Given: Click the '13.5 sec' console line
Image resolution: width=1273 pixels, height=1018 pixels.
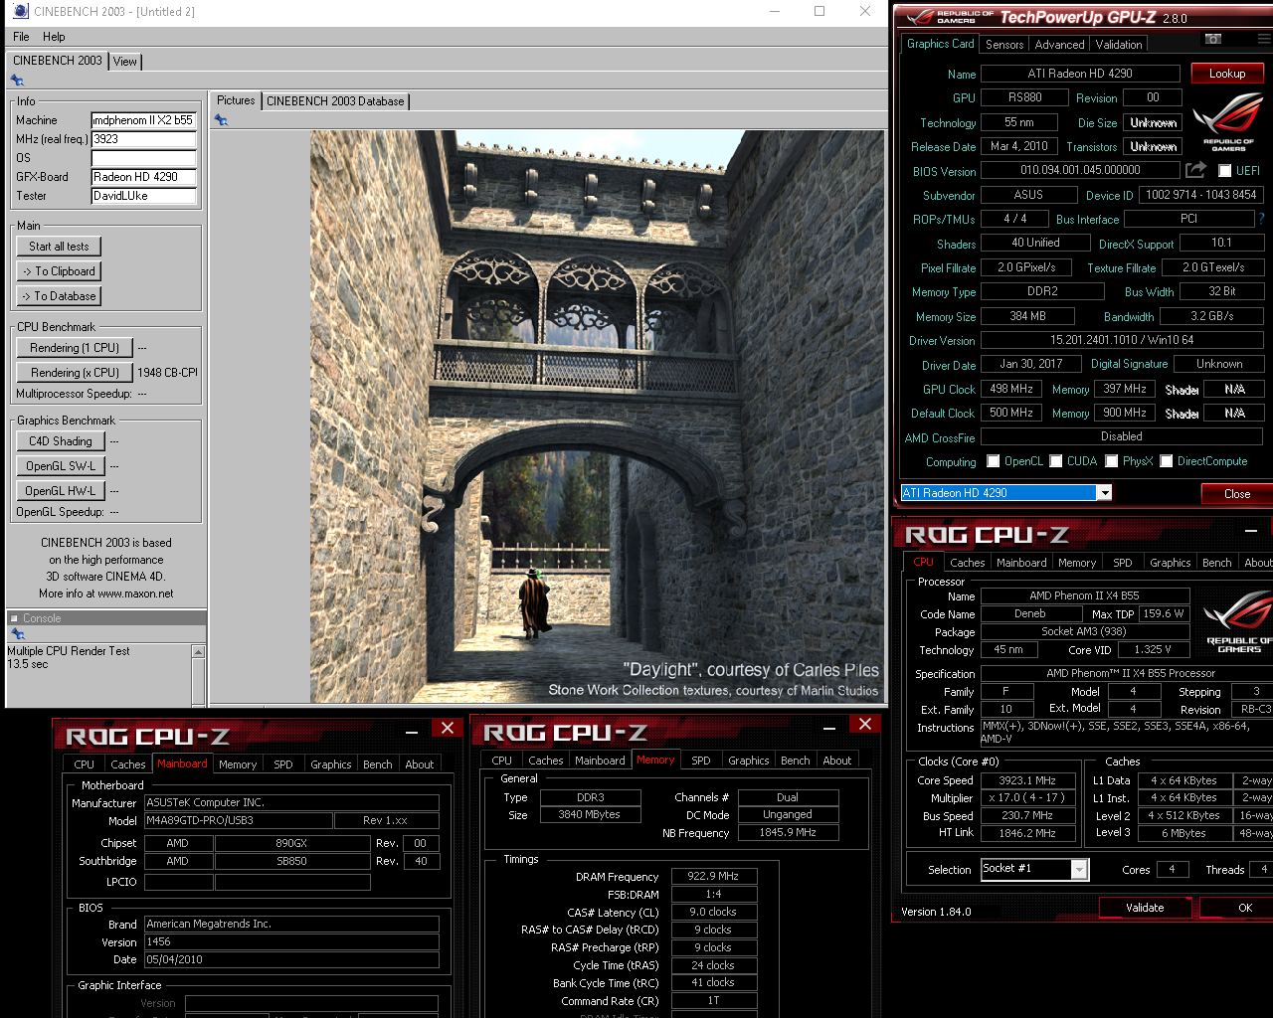Looking at the screenshot, I should point(28,664).
